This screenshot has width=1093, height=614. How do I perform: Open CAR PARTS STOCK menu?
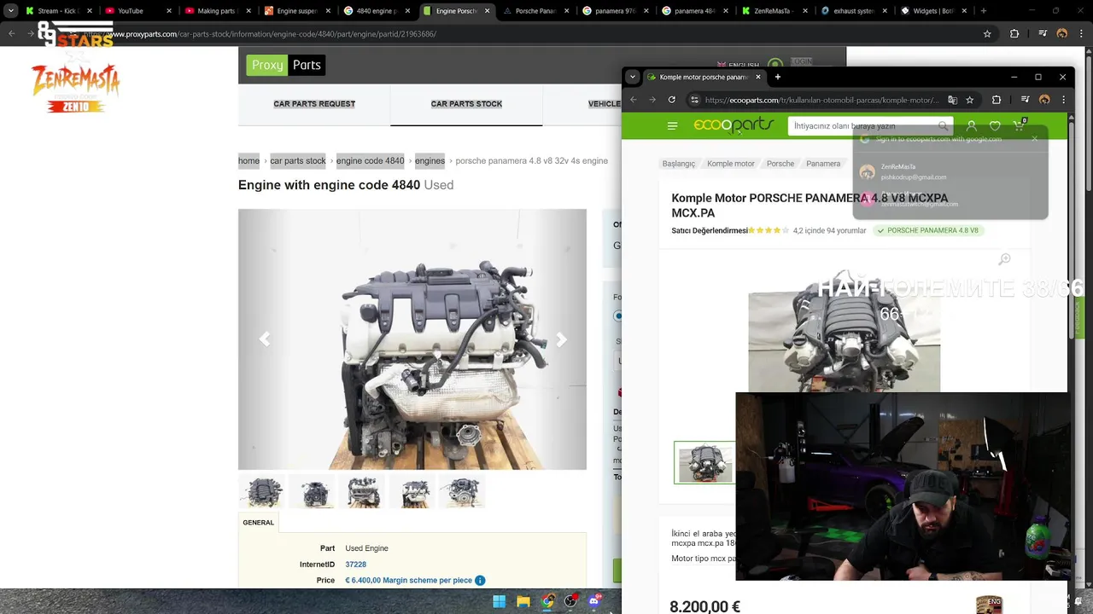[x=466, y=104]
